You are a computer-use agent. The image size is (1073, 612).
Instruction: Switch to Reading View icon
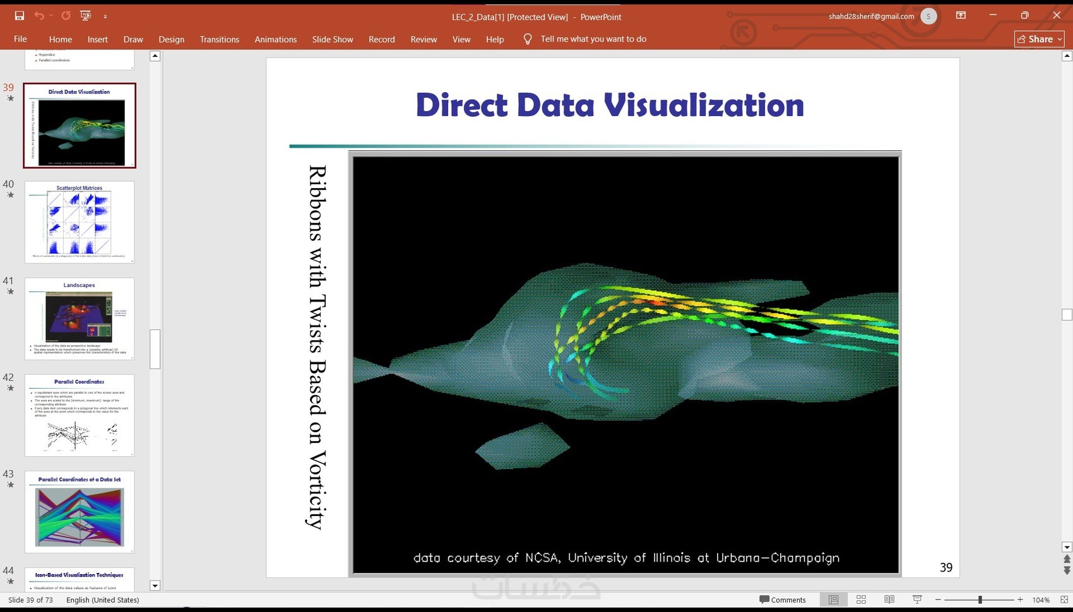coord(889,599)
